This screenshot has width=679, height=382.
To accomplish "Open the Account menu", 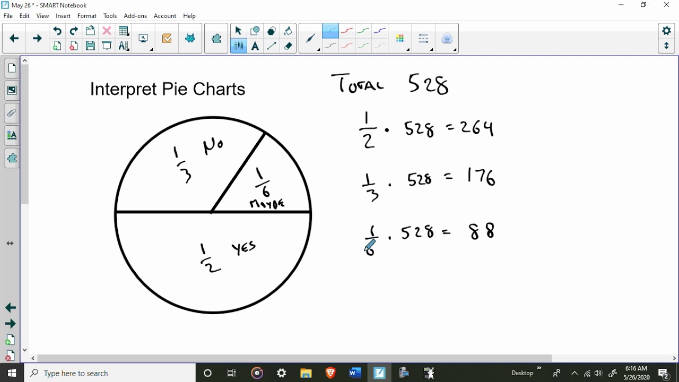I will click(165, 16).
